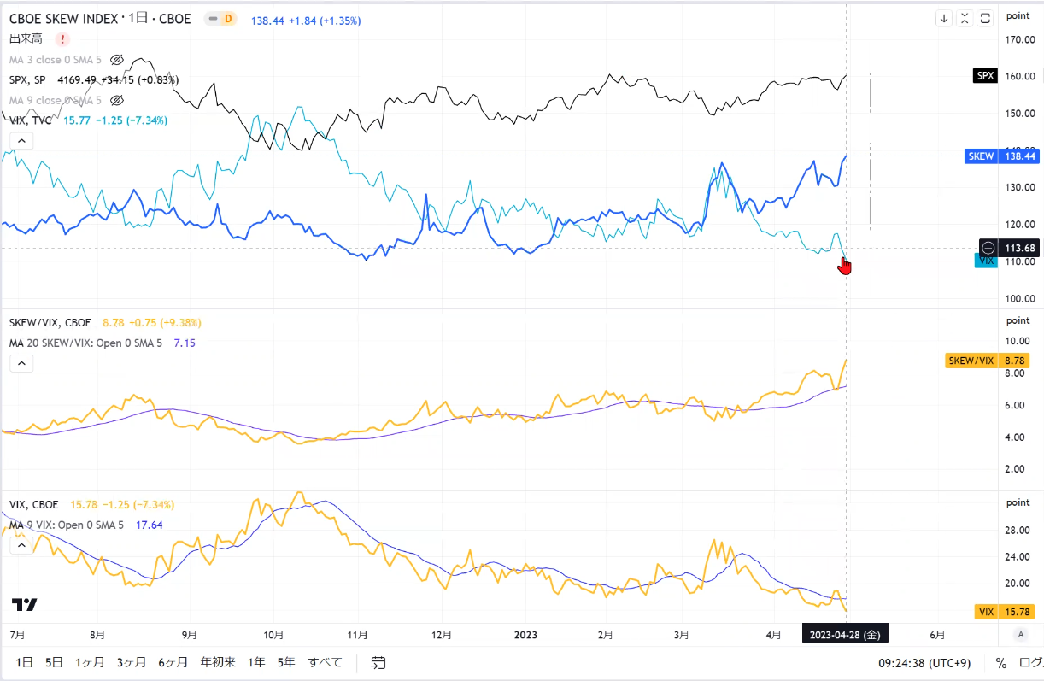This screenshot has height=681, width=1044.
Task: Select the 6ヶ月 time range
Action: coord(173,662)
